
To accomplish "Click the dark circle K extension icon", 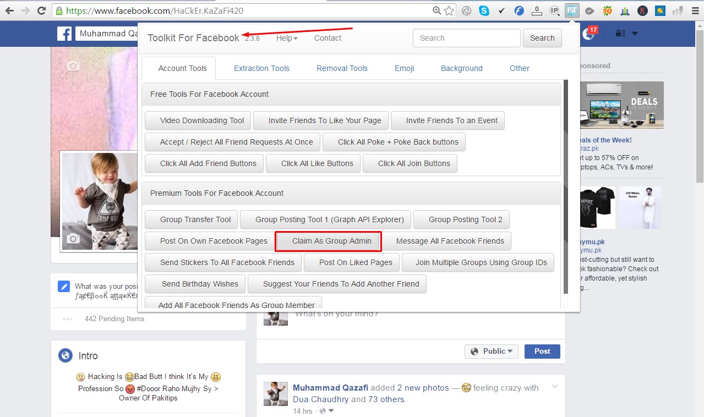I will 642,10.
